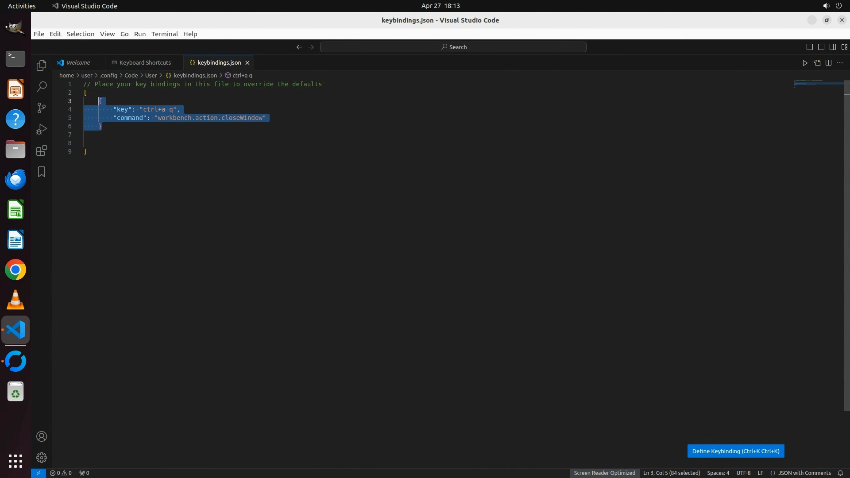Image resolution: width=850 pixels, height=478 pixels.
Task: Open the Accounts menu icon
Action: (42, 436)
